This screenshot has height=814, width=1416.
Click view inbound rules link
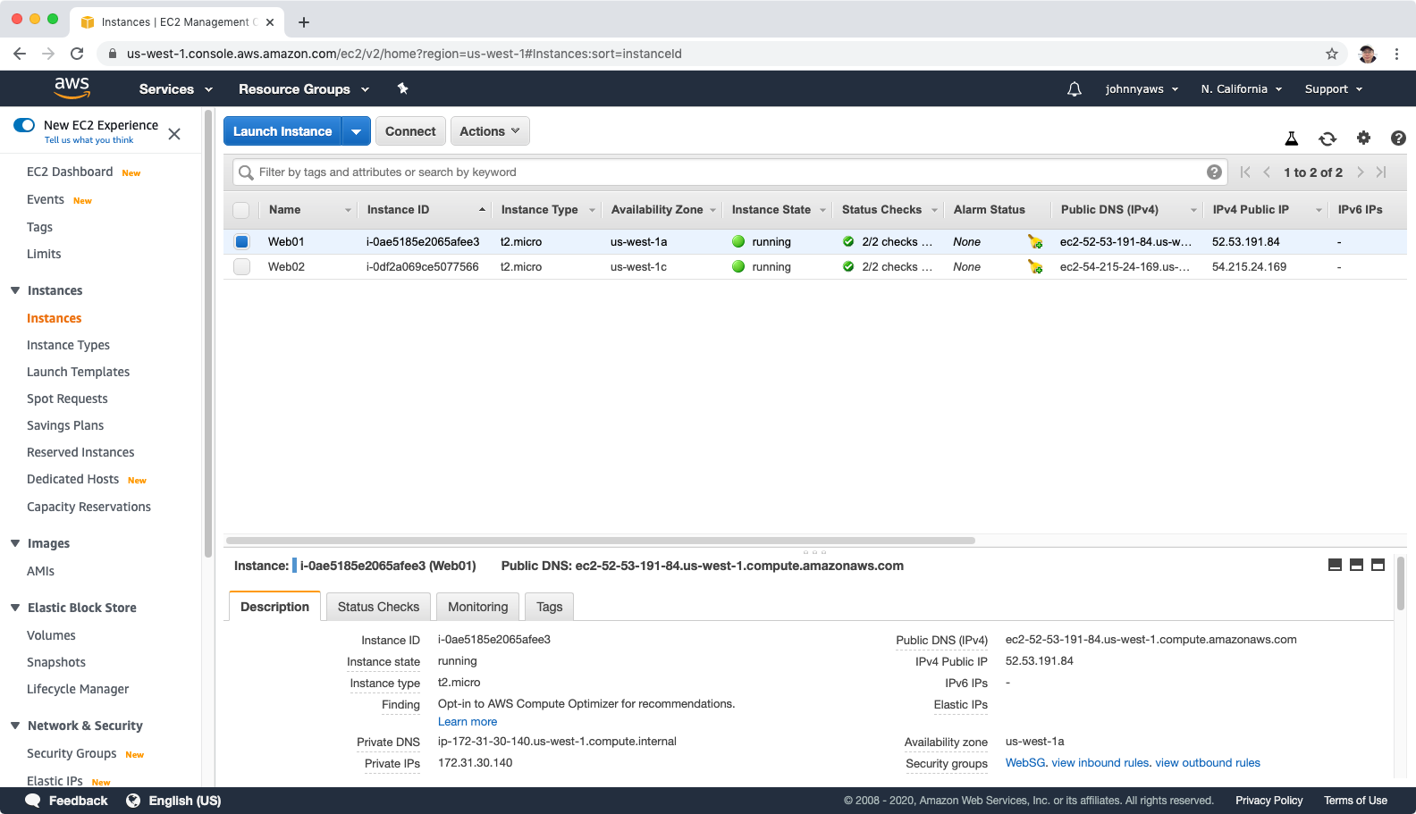click(1100, 763)
